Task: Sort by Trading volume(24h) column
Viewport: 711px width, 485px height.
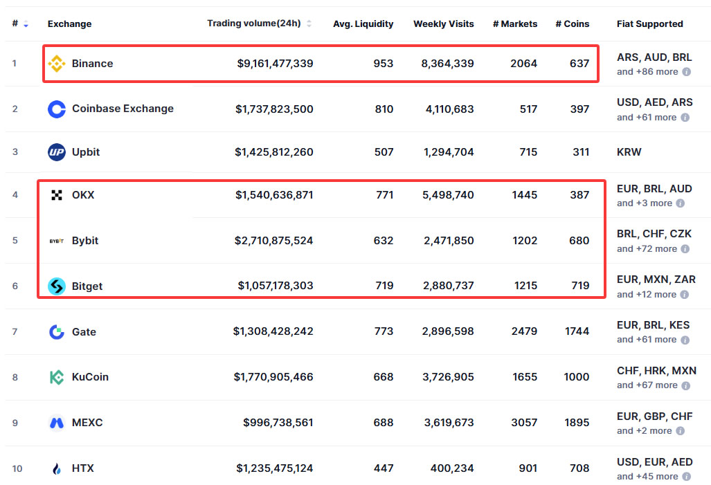Action: (x=254, y=24)
